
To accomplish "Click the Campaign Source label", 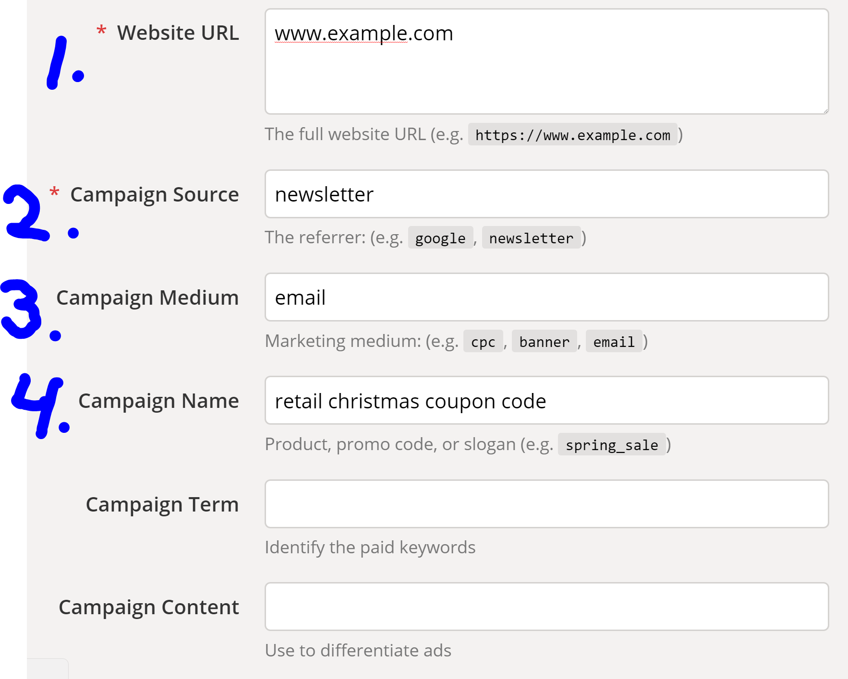I will coord(154,194).
